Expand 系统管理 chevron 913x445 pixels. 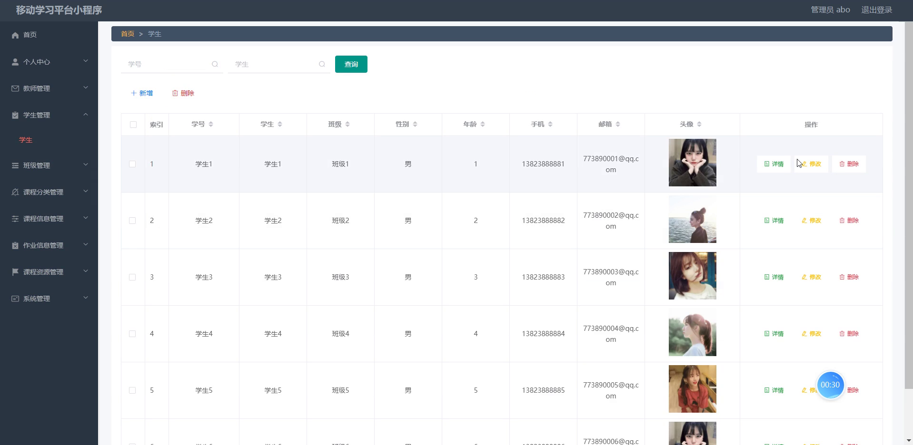click(x=86, y=298)
